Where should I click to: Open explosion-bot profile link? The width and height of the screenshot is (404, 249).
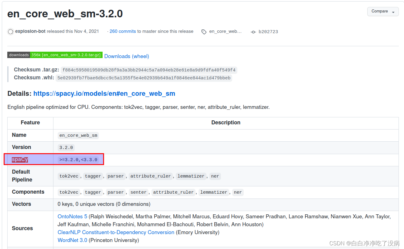(30, 31)
